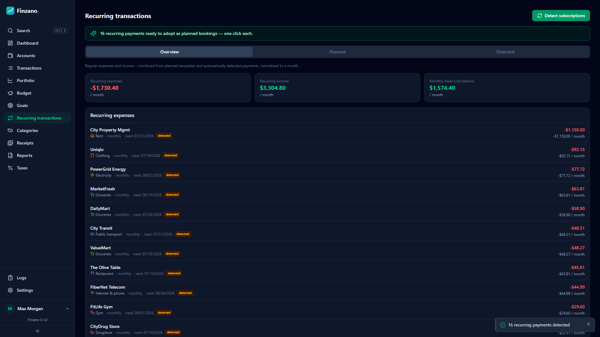Switch to the Planned tab
Viewport: 600px width, 337px height.
pos(337,52)
